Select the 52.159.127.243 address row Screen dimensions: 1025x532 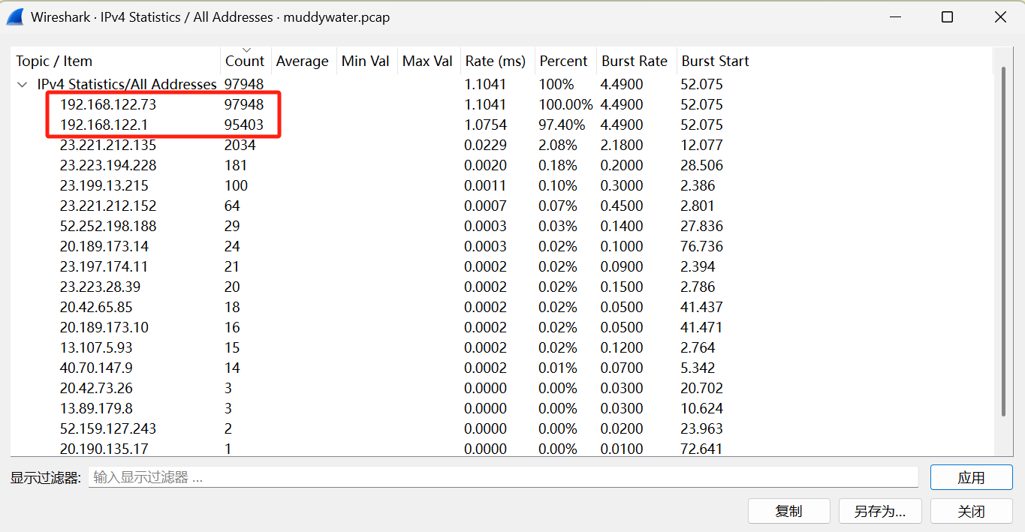[x=502, y=428]
